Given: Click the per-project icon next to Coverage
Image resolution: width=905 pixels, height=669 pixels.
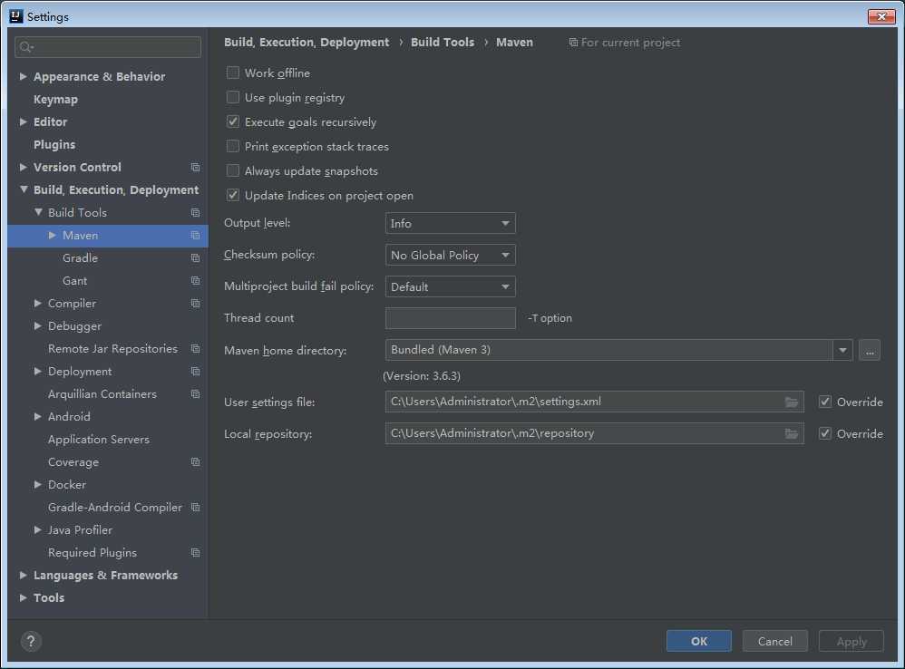Looking at the screenshot, I should [196, 462].
